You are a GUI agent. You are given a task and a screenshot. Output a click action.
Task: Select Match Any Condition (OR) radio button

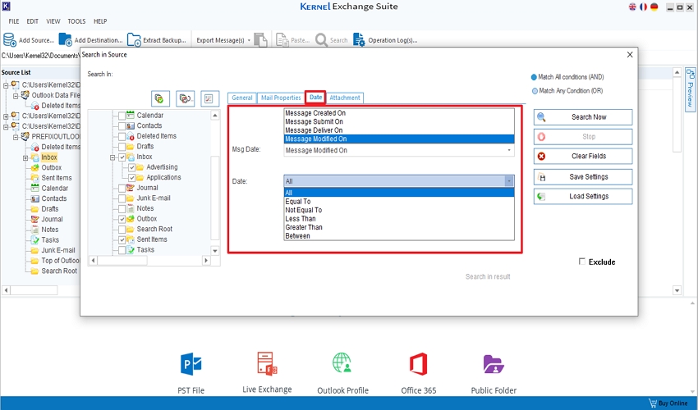pos(535,91)
